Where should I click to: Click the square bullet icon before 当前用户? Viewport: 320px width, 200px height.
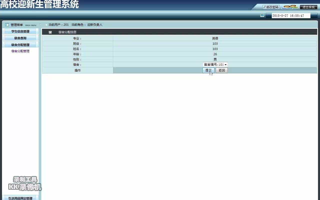coord(46,25)
